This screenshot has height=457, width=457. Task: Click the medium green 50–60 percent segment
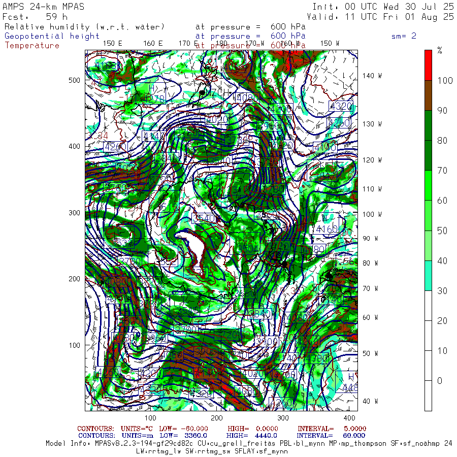tap(428, 215)
